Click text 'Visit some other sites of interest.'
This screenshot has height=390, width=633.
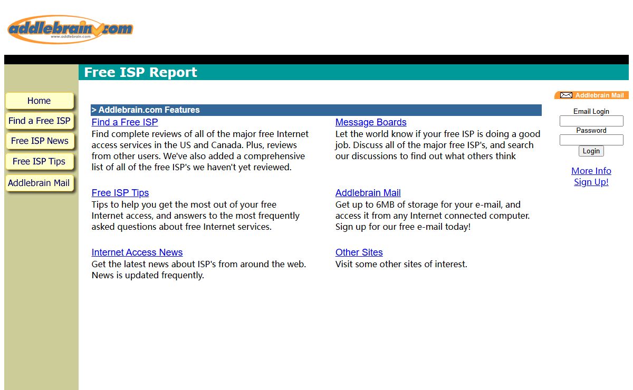pos(401,264)
